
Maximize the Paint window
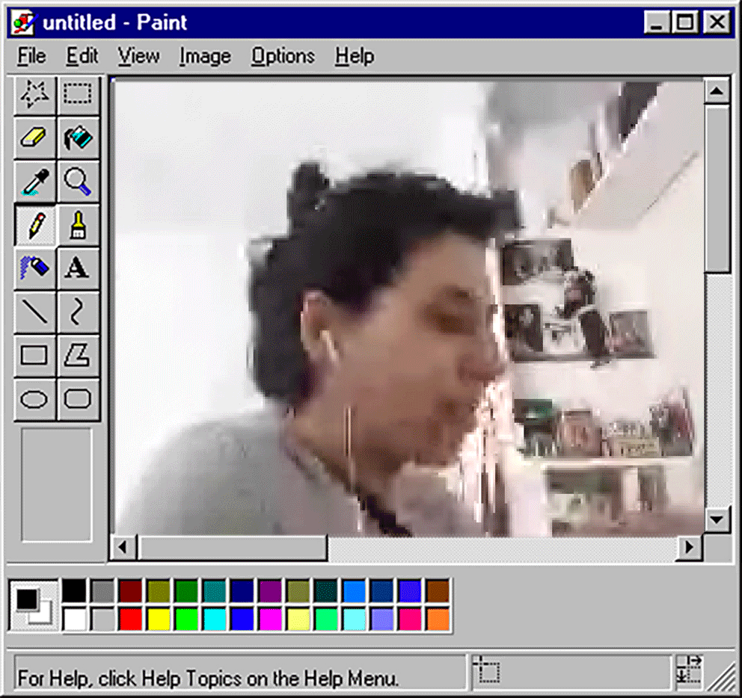pyautogui.click(x=684, y=22)
